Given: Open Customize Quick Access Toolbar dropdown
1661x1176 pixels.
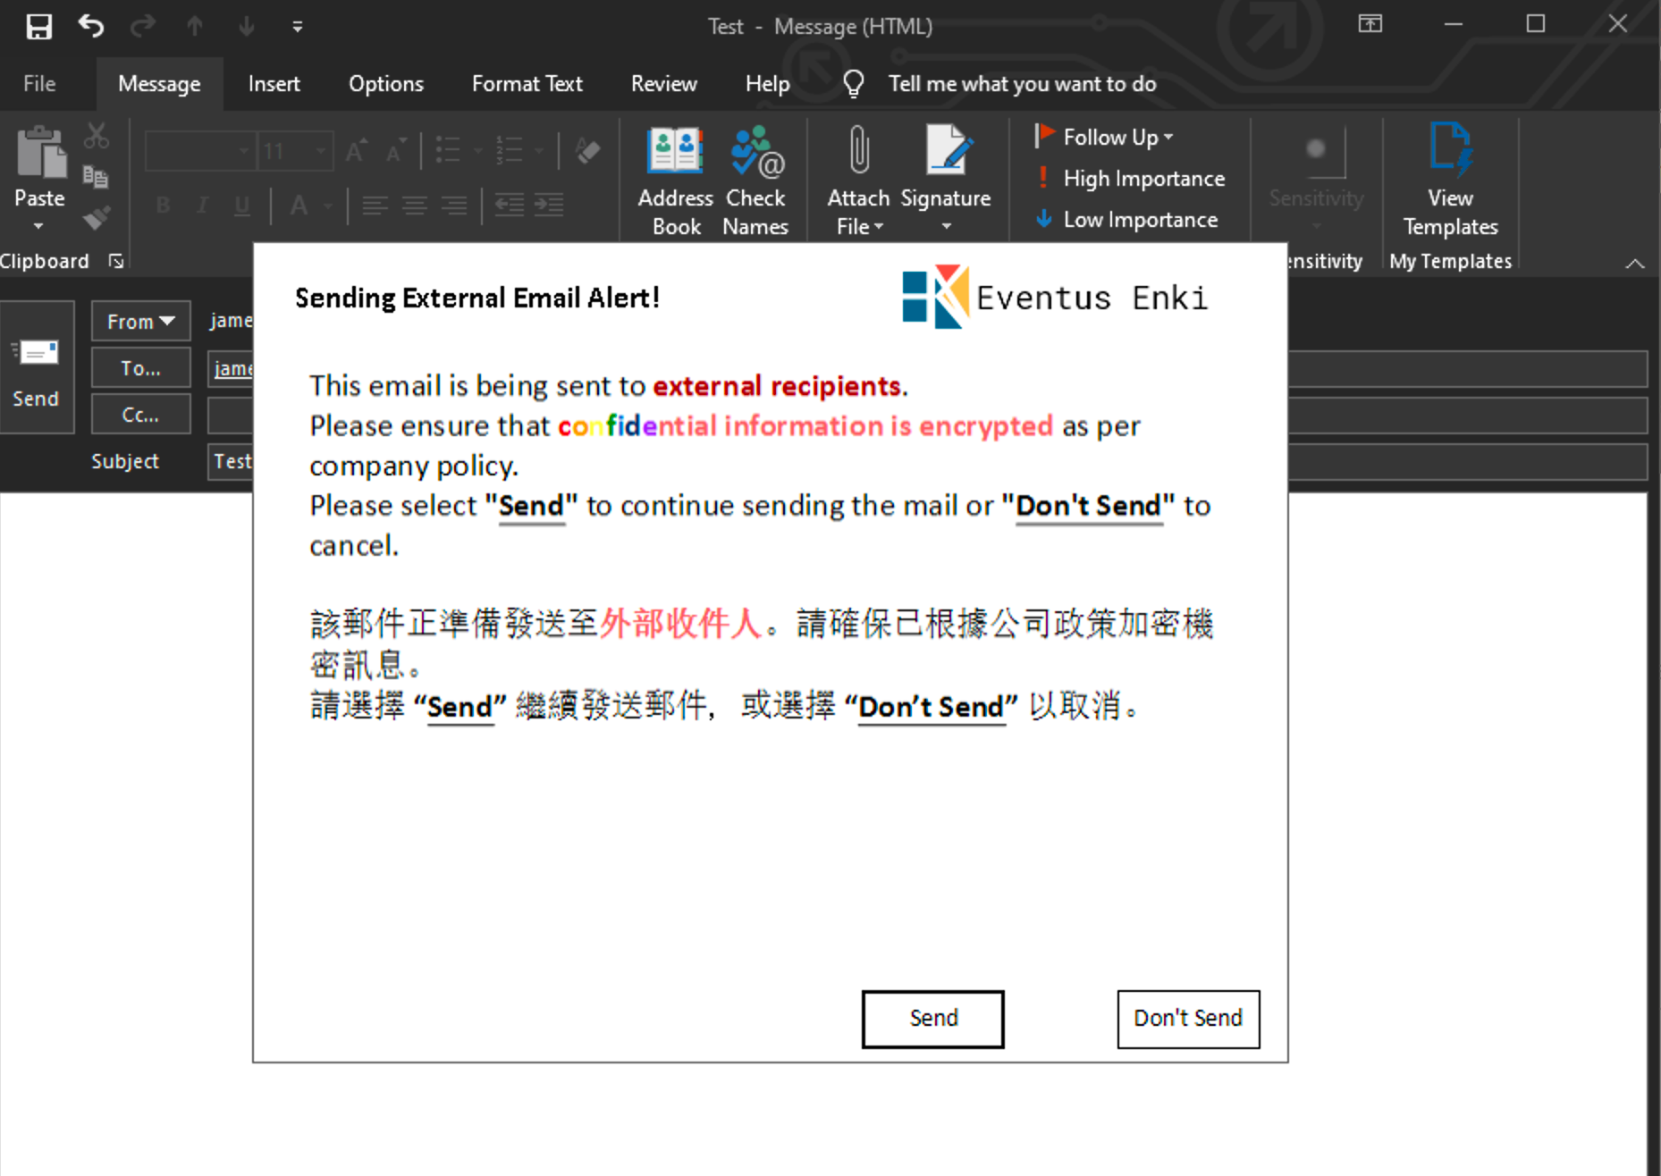Looking at the screenshot, I should point(298,27).
